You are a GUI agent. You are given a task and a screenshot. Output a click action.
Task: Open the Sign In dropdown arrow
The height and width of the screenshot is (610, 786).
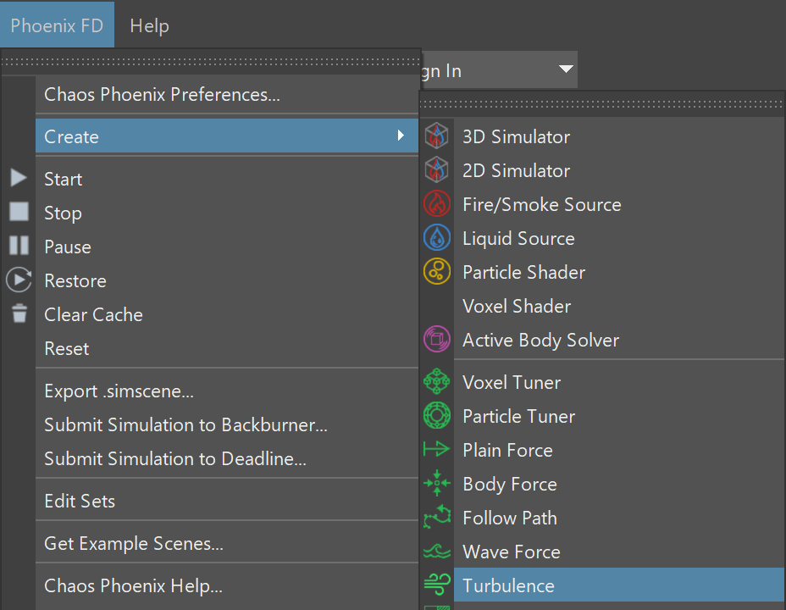[566, 69]
